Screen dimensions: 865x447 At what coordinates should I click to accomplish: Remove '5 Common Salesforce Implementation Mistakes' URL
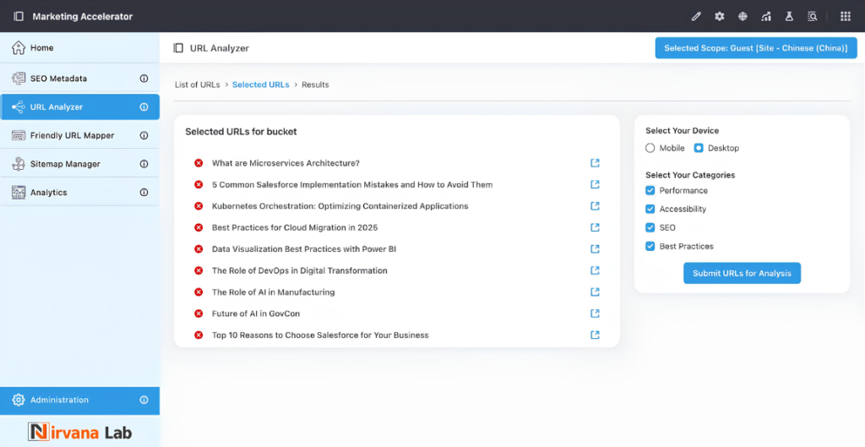(199, 184)
